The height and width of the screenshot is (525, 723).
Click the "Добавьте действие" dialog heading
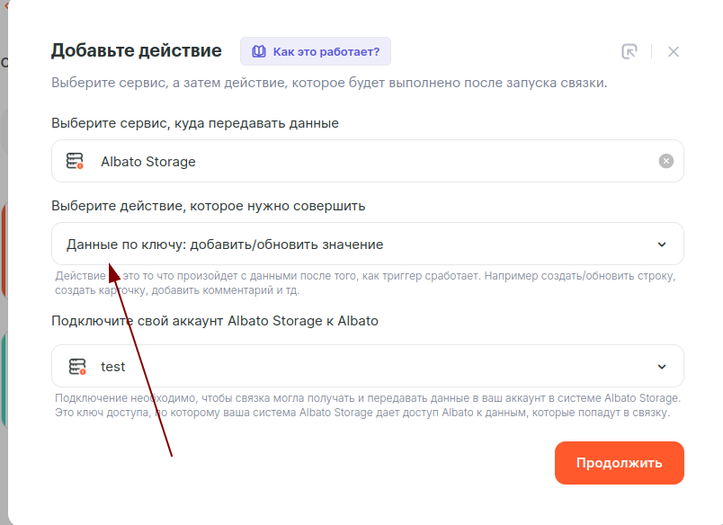click(137, 50)
